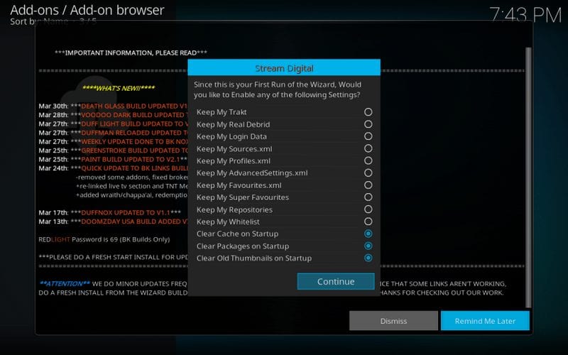Enable the Keep My Real Debrid option
Screen dimensions: 568x355
pyautogui.click(x=368, y=124)
